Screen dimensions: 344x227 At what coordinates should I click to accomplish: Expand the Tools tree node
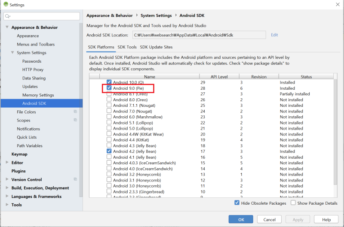7,204
